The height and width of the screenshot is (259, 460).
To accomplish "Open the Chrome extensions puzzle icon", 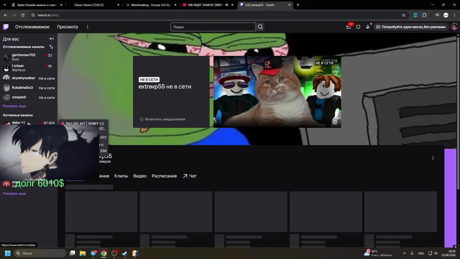I will (x=424, y=15).
